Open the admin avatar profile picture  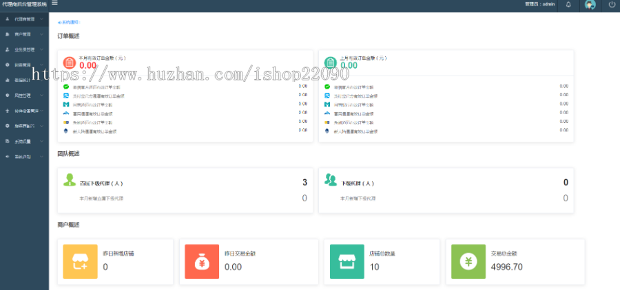pos(590,5)
